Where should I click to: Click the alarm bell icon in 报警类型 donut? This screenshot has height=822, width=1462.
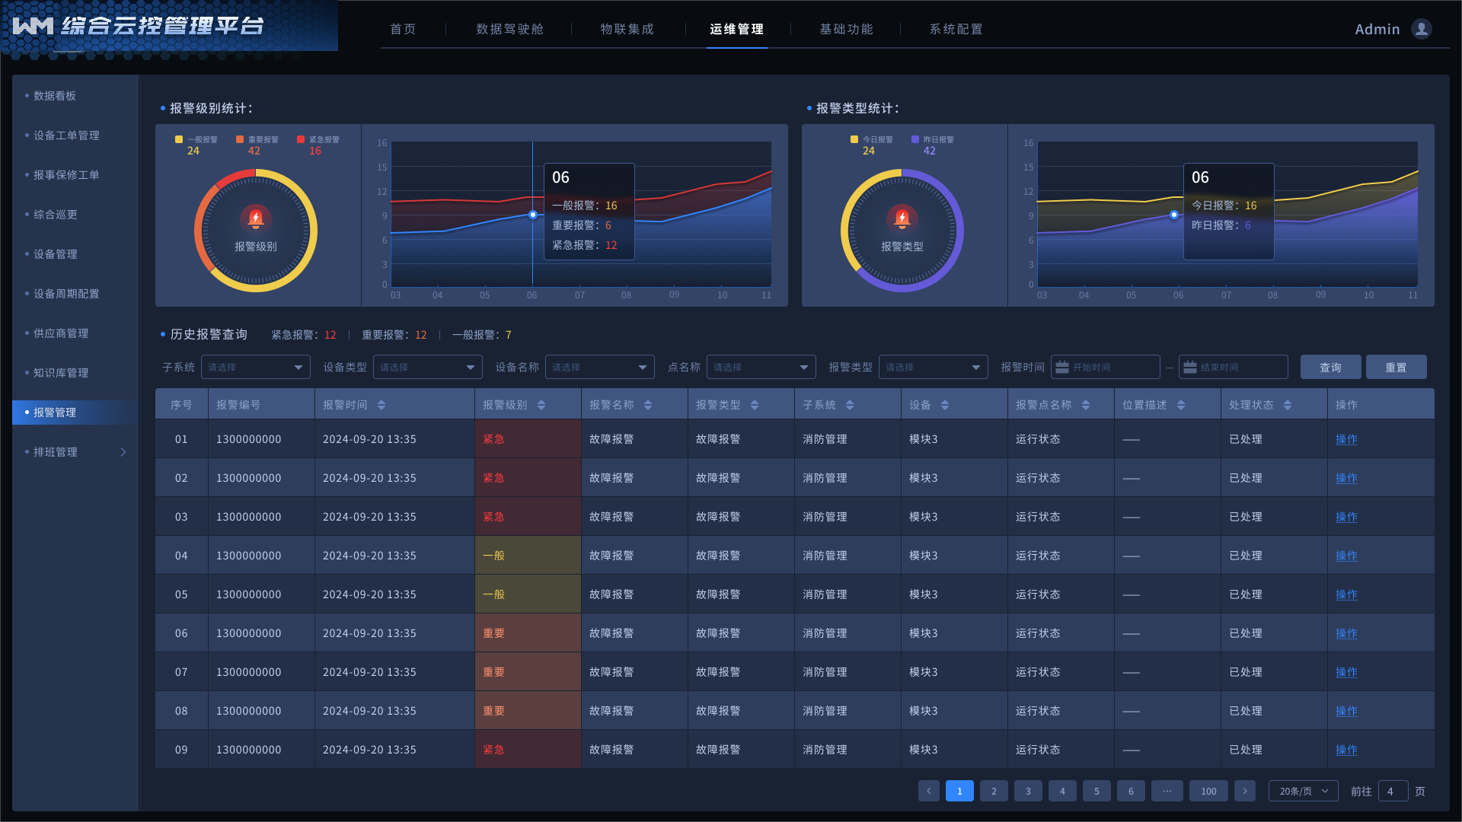902,219
